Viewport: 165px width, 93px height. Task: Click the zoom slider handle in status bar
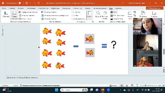145,86
